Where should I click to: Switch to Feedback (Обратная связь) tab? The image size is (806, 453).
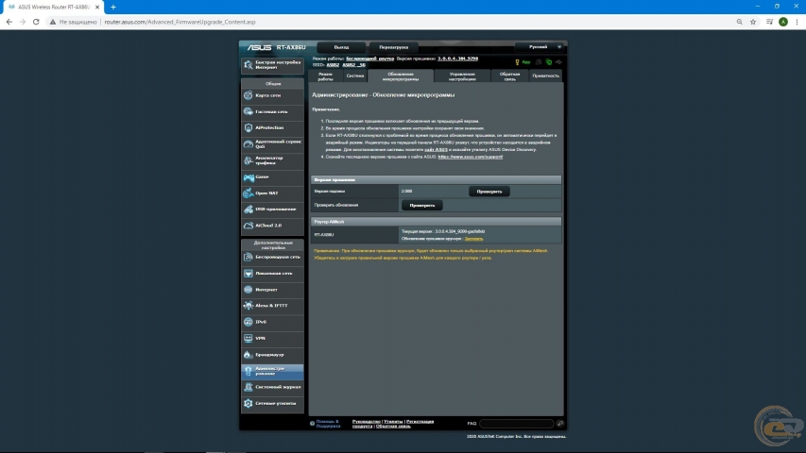pyautogui.click(x=509, y=76)
